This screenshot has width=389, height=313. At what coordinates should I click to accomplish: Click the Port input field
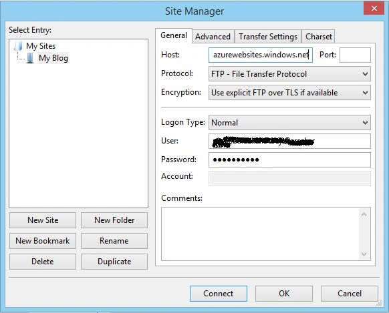(x=355, y=55)
